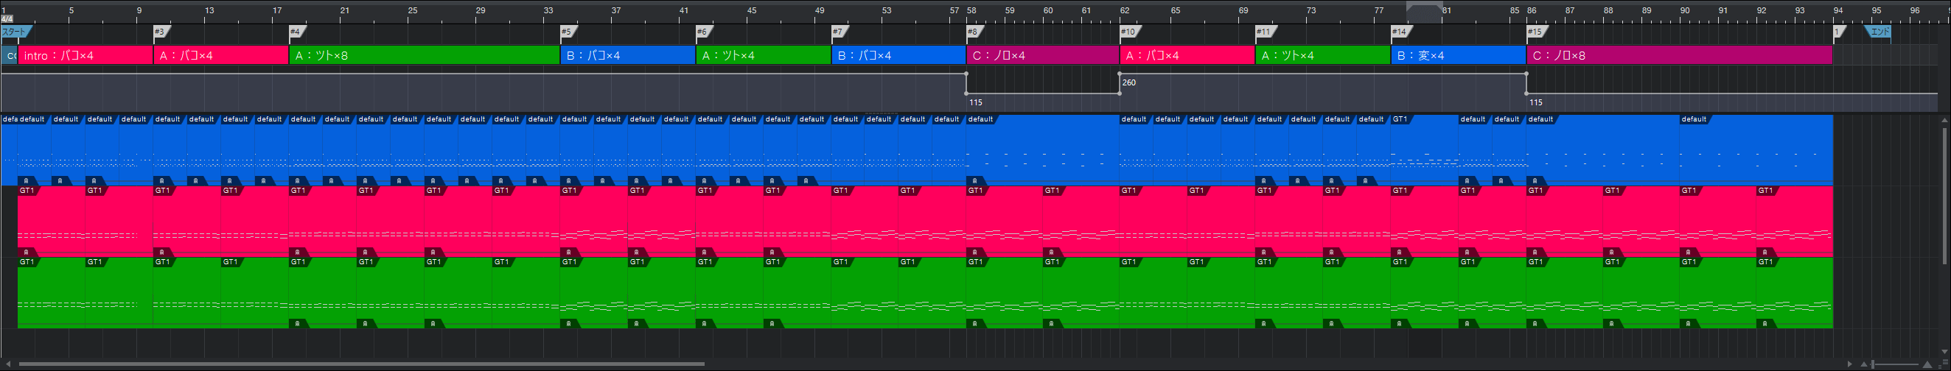Click the blue end marker flag
Viewport: 1951px width, 371px height.
(x=1880, y=32)
